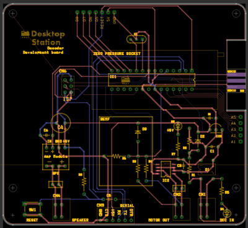248x228 pixels.
Task: Select the R6 resistor symbol
Action: [117, 156]
